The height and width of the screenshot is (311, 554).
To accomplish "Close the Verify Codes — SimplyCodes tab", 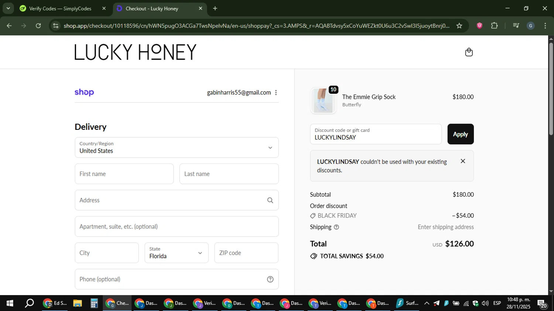I will (104, 8).
